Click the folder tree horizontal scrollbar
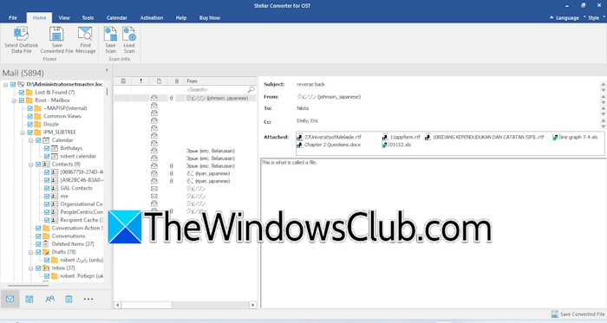The width and height of the screenshot is (607, 323). click(29, 286)
